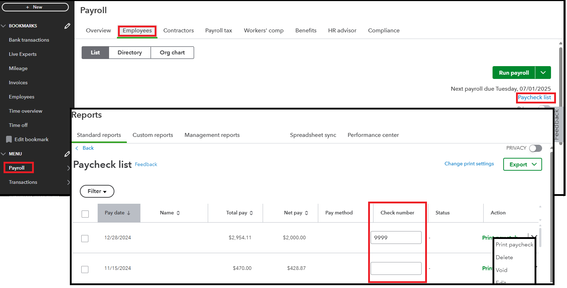Tick the select-all checkbox in the header
The image size is (567, 288).
point(85,214)
